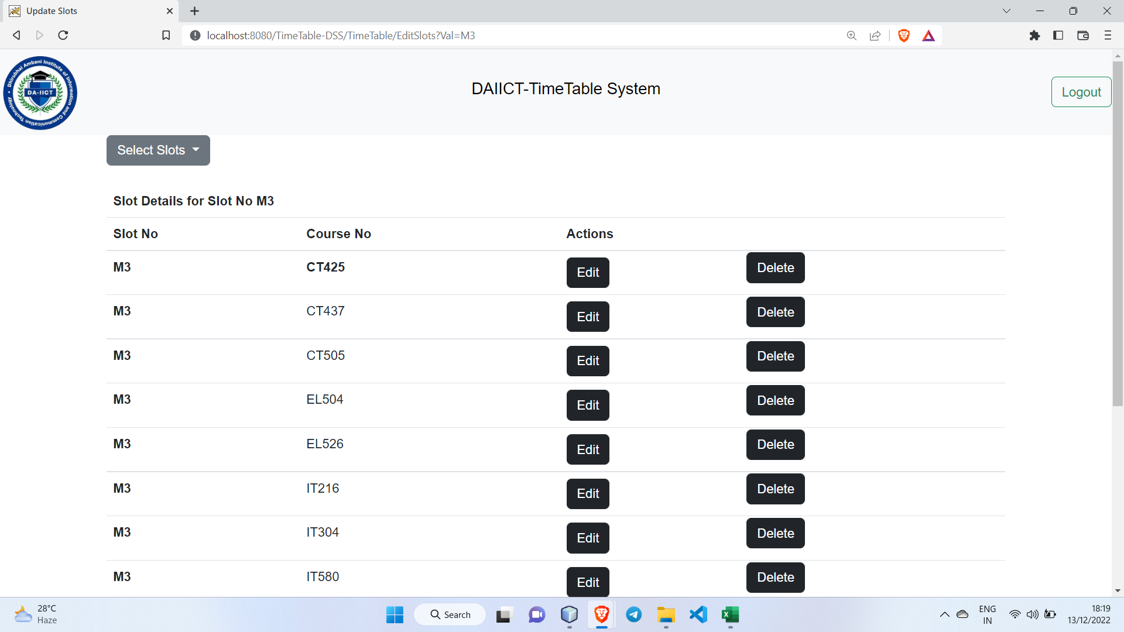The width and height of the screenshot is (1124, 632).
Task: Show hidden system tray icons
Action: tap(944, 614)
